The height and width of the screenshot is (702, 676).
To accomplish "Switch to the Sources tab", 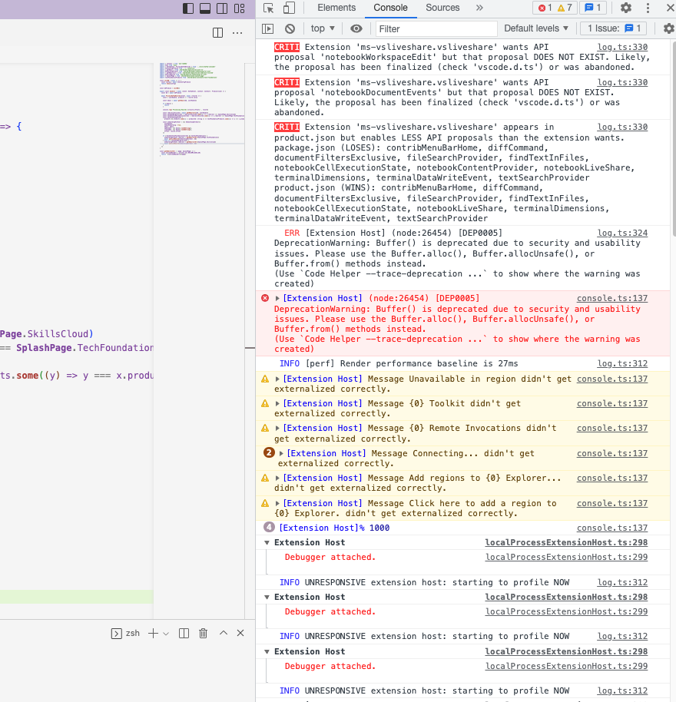I will click(442, 8).
